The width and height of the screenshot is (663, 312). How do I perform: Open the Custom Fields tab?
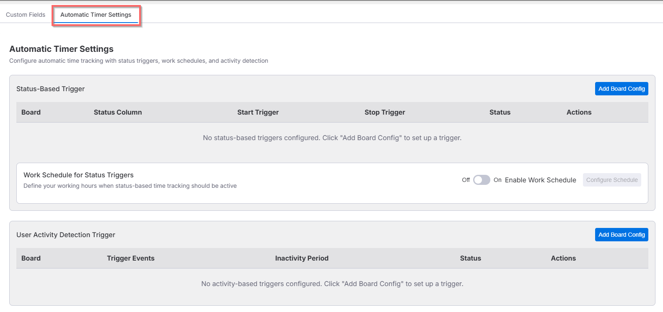point(26,15)
